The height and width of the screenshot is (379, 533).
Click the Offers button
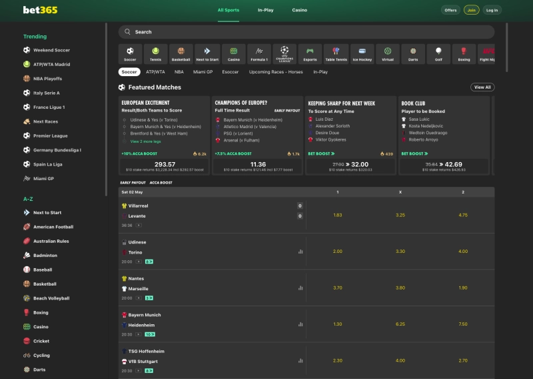pyautogui.click(x=450, y=10)
